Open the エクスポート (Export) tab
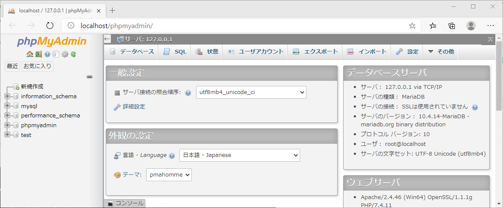The width and height of the screenshot is (503, 208). click(x=315, y=52)
